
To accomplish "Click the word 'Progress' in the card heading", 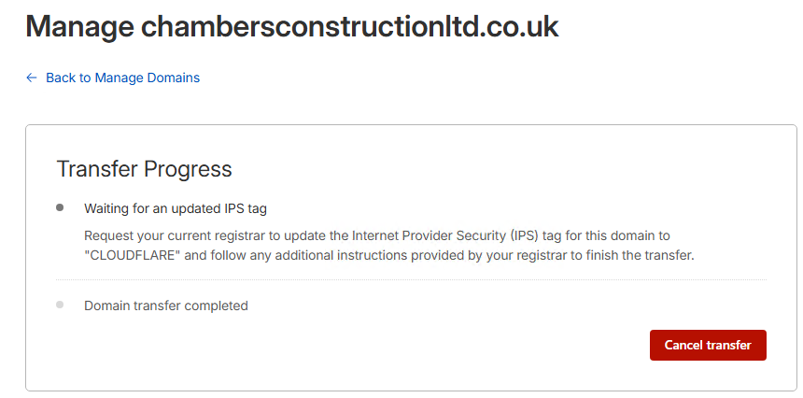I will 187,169.
